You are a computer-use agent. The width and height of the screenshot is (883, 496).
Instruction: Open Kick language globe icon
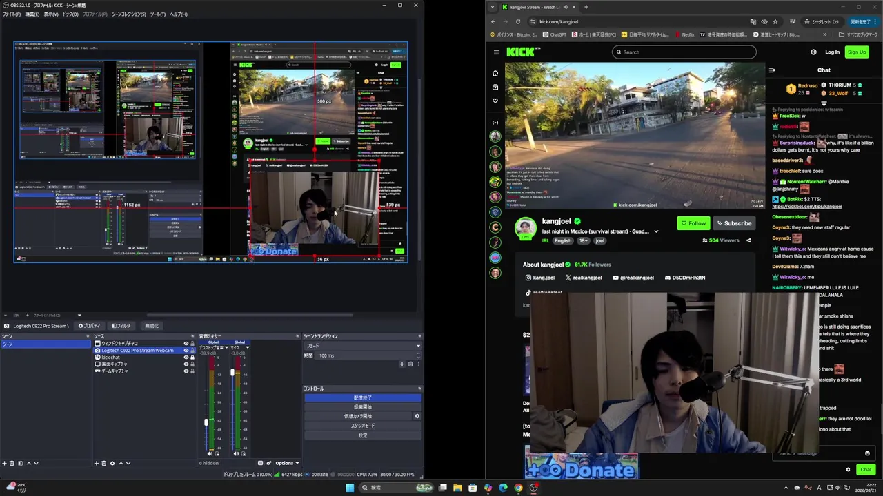point(813,52)
